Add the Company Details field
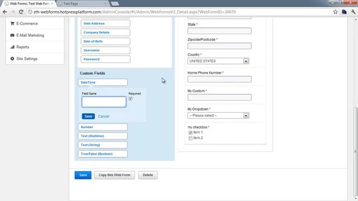The height and width of the screenshot is (201, 358). tap(106, 32)
